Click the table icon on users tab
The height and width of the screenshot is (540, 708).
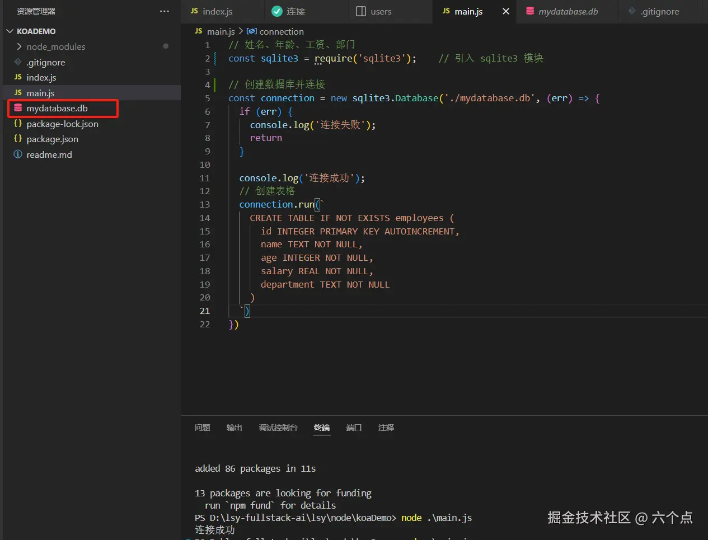(361, 11)
